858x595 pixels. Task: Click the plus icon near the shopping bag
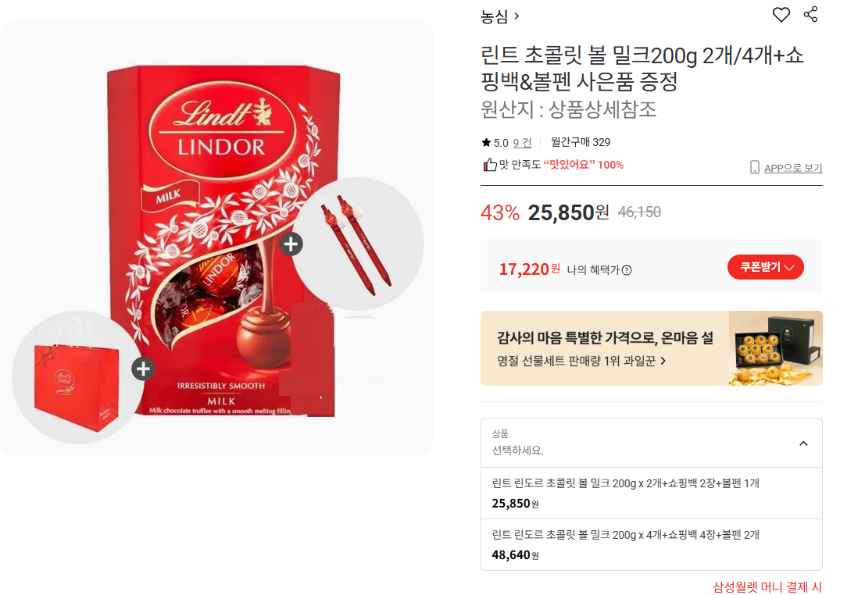(x=143, y=369)
